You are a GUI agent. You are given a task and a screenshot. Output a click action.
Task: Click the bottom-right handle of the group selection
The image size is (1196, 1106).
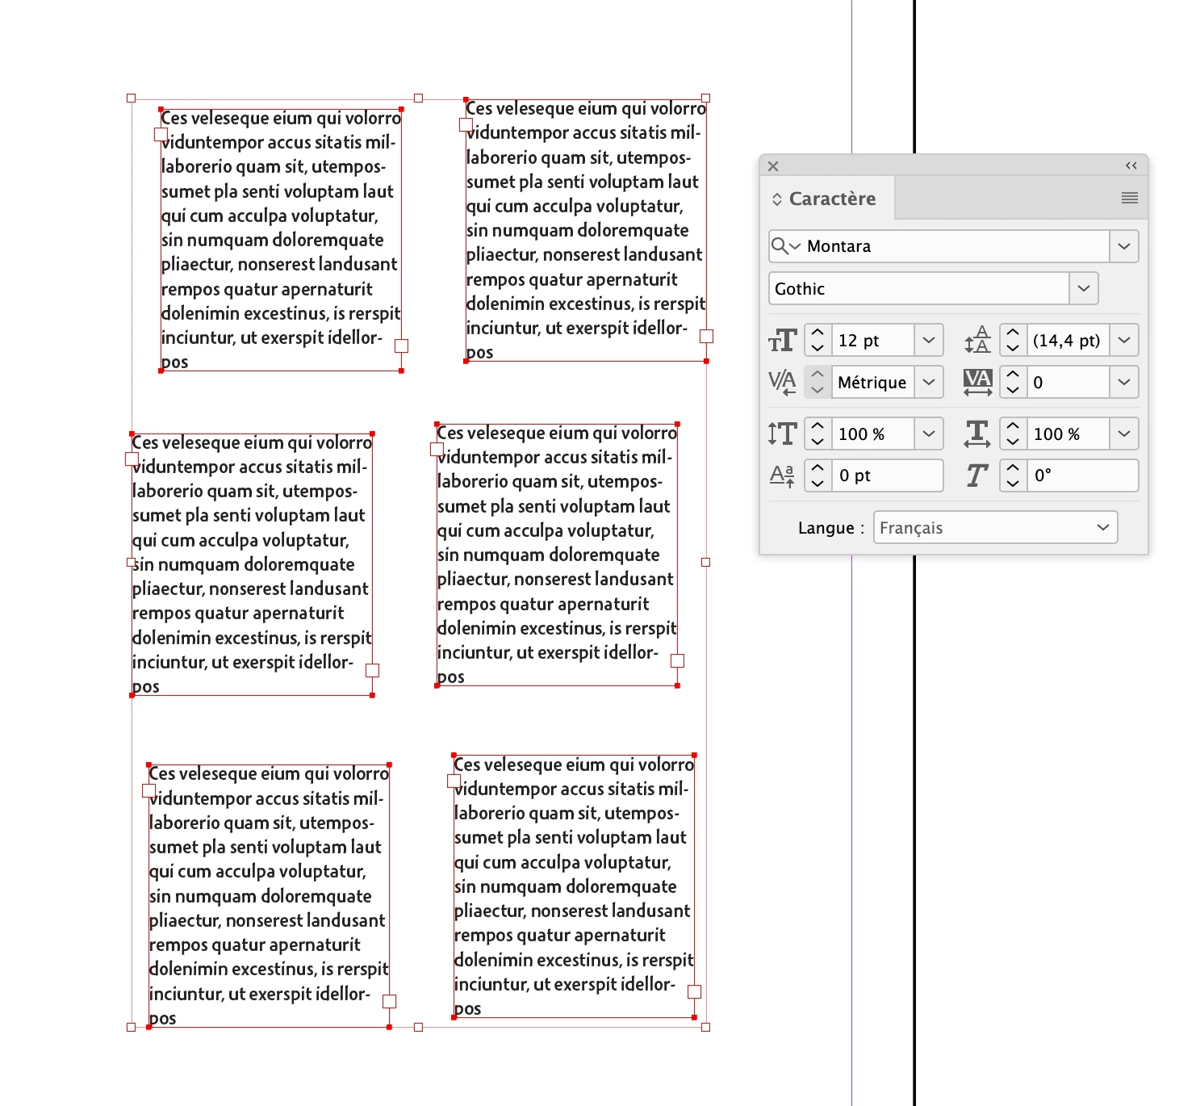(706, 1027)
